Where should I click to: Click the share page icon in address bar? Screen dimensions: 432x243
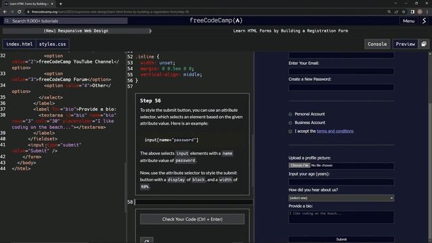point(396,12)
